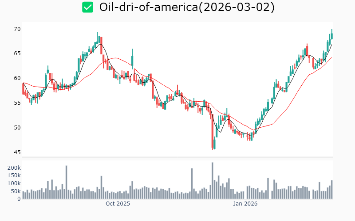Screen dimensions: 355x221
Task: Click the 60 price axis label
Action: 17,78
